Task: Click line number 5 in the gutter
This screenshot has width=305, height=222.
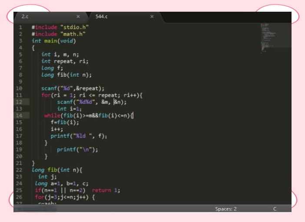Action: point(20,55)
